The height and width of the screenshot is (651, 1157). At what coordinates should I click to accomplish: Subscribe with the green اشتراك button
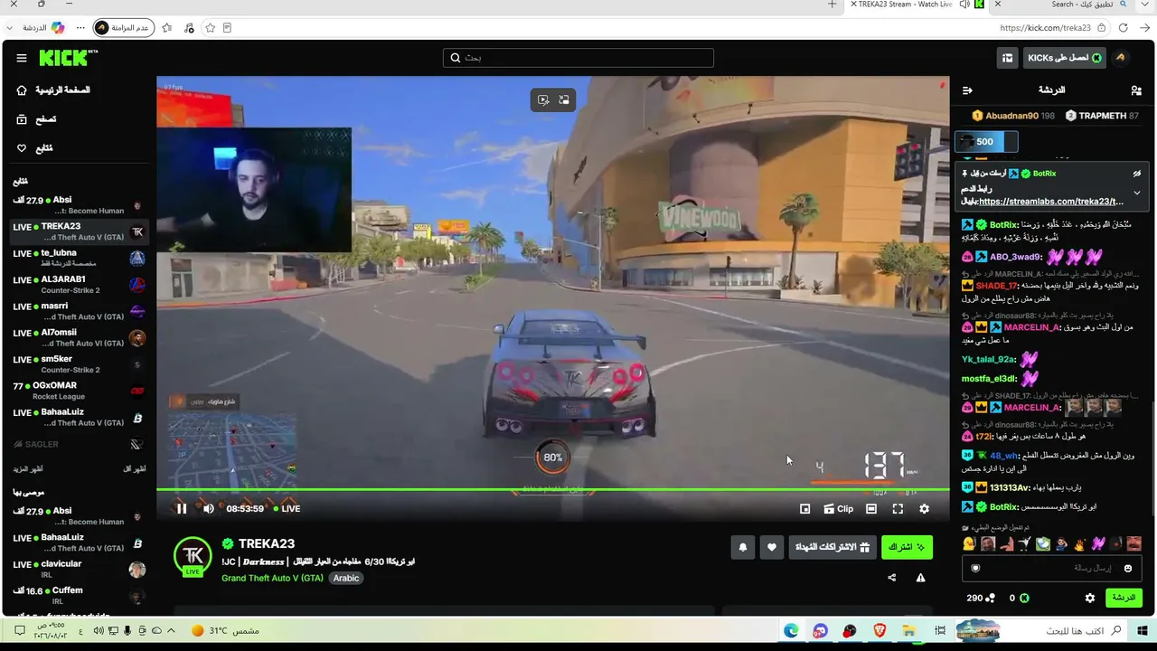click(907, 547)
